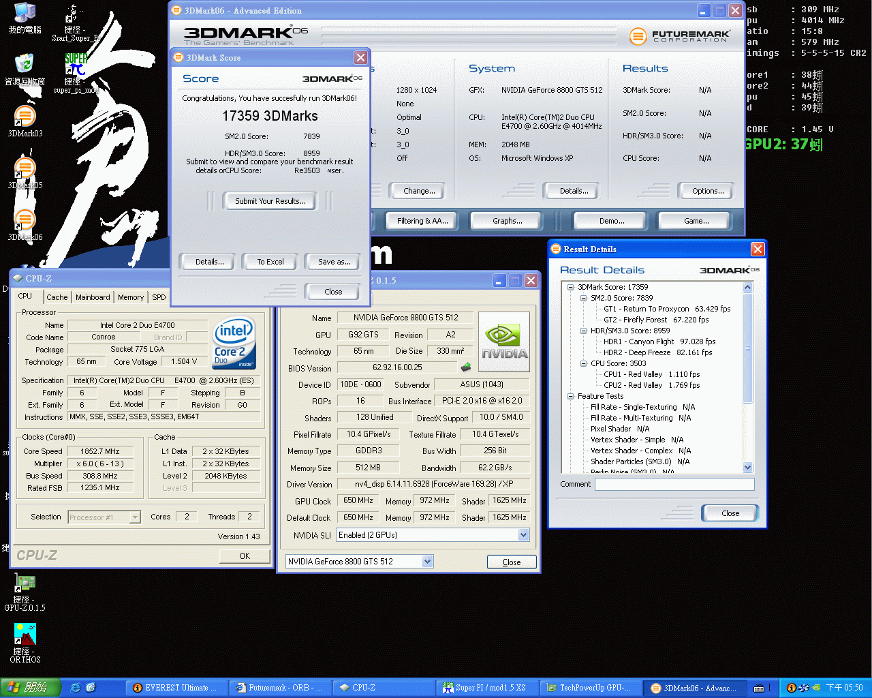Screen dimensions: 872x698
Task: Open the Recycle Bin desktop icon
Action: point(25,70)
